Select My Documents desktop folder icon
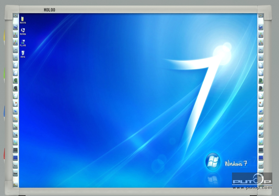279x196 pixels. click(x=22, y=20)
